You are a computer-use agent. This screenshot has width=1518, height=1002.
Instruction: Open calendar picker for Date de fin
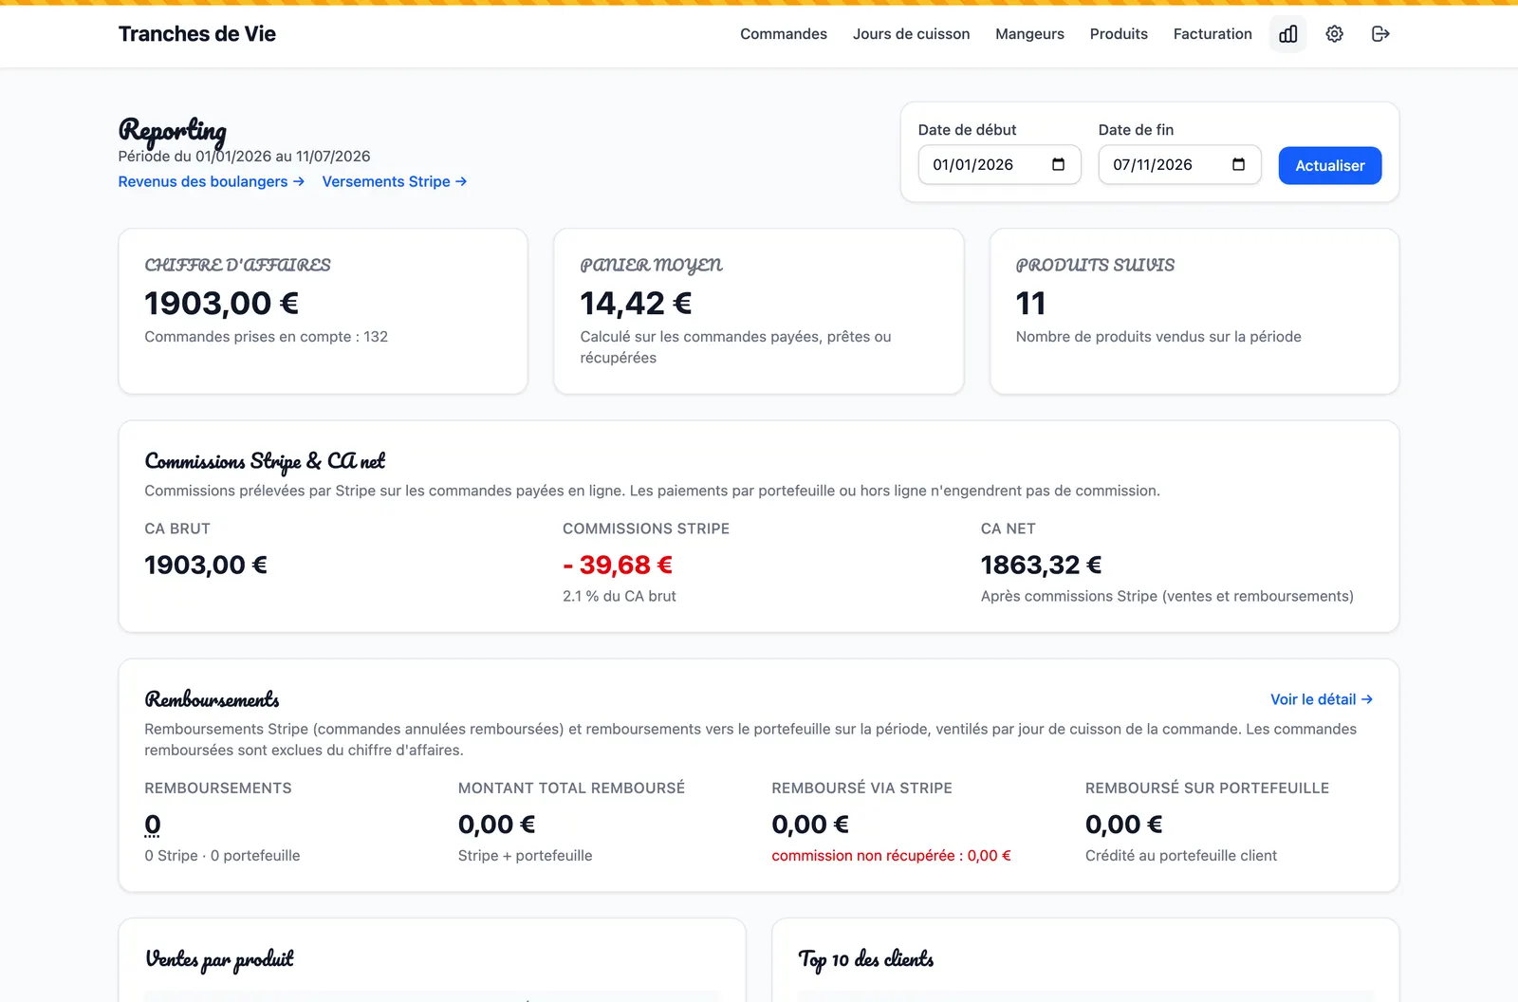1238,164
